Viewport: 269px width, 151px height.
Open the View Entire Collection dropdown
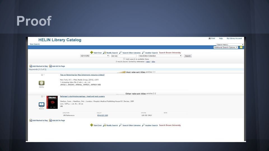point(160,56)
